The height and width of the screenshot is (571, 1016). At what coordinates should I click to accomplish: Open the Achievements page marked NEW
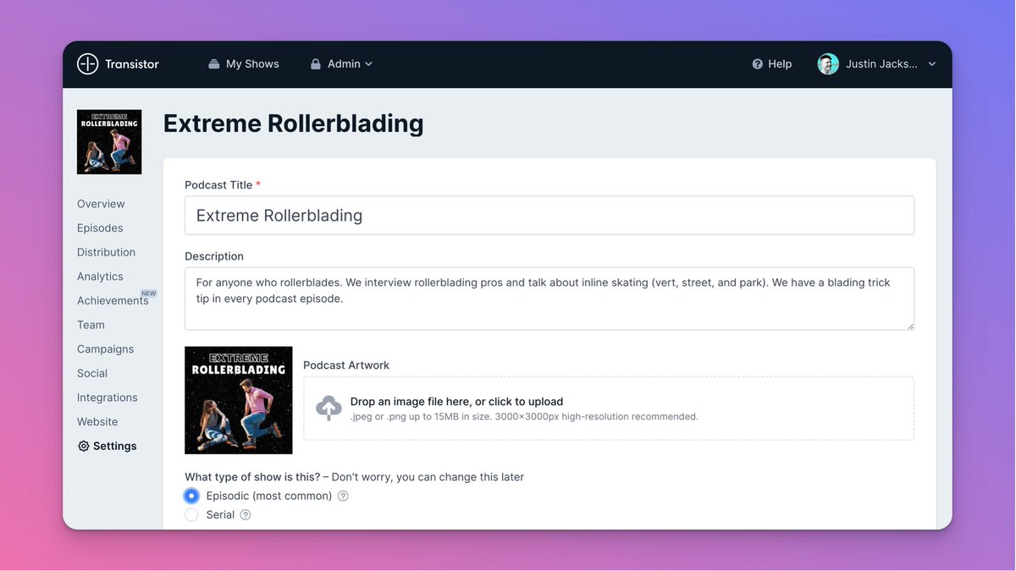point(113,301)
